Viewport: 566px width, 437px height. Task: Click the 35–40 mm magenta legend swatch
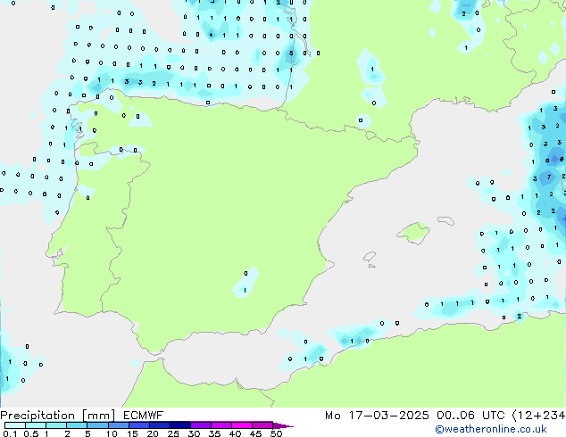pos(221,425)
